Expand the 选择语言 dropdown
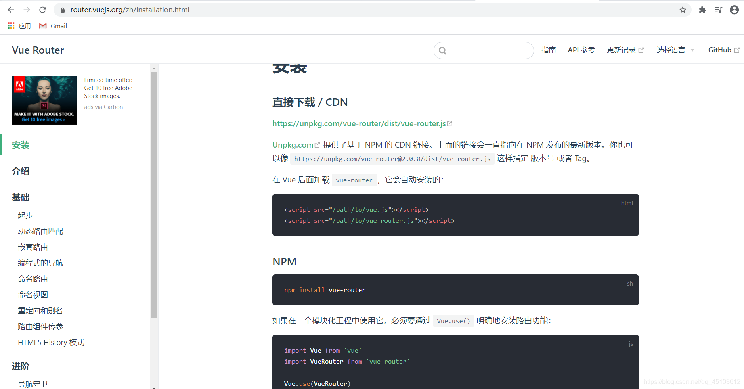 click(x=675, y=50)
